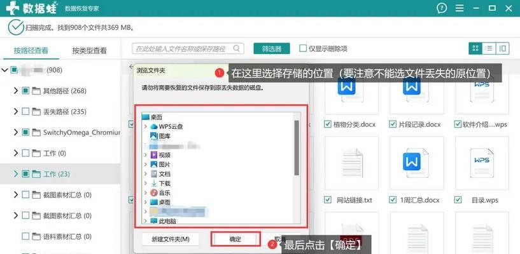Click the 筛选器 filter button

(x=272, y=49)
